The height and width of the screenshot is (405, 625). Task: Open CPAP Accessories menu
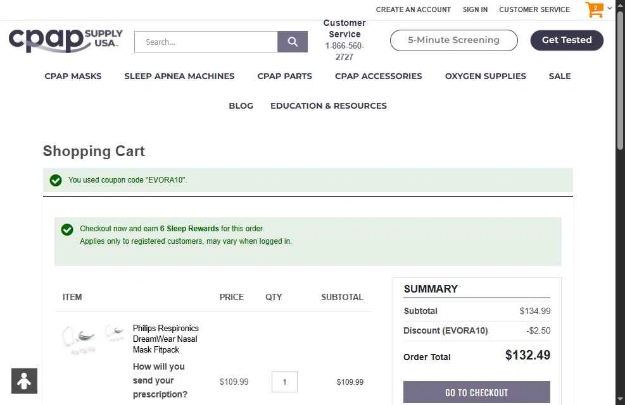378,76
